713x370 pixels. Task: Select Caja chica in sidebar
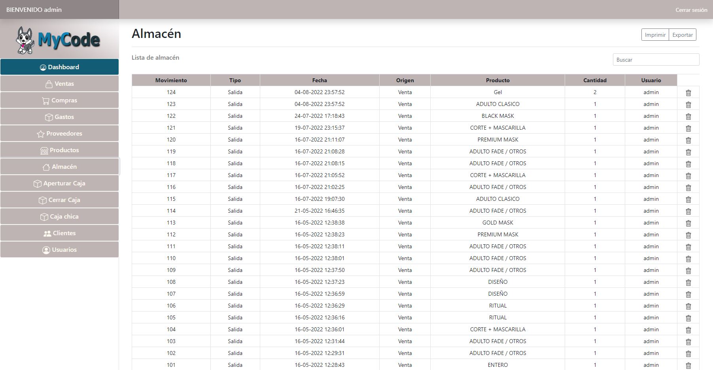pos(59,216)
